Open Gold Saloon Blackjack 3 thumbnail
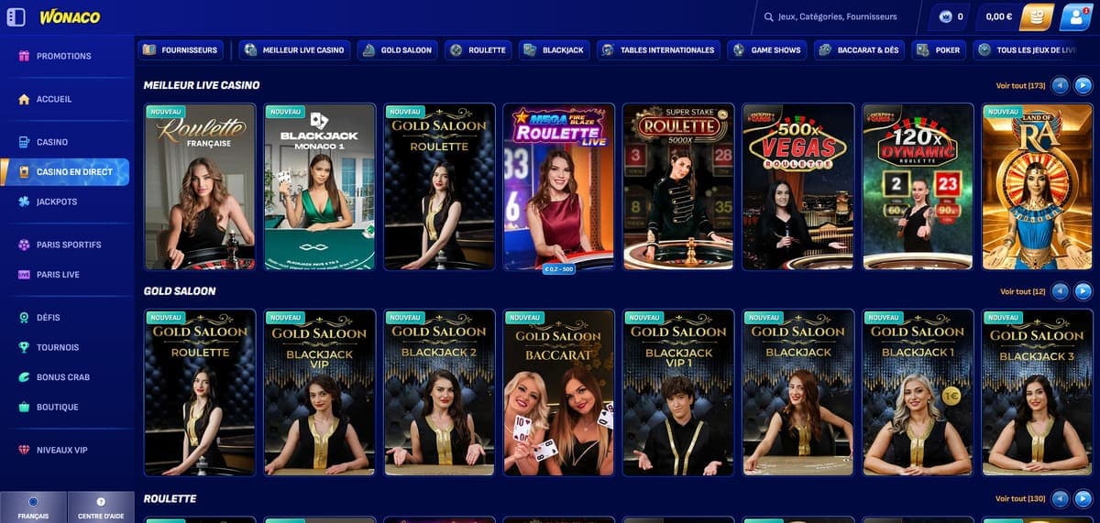The height and width of the screenshot is (523, 1100). click(x=1037, y=393)
